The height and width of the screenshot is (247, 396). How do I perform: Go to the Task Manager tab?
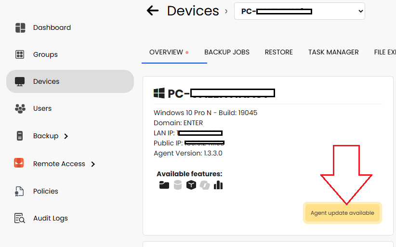click(x=333, y=52)
